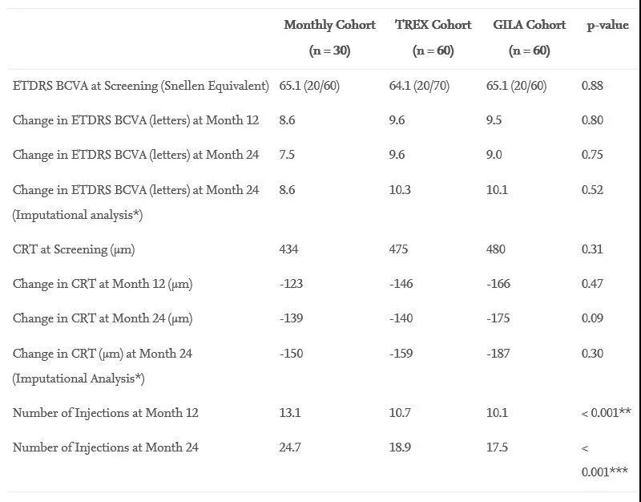This screenshot has height=502, width=641.
Task: Click the TREX value 64.1 (20/70)
Action: click(419, 86)
